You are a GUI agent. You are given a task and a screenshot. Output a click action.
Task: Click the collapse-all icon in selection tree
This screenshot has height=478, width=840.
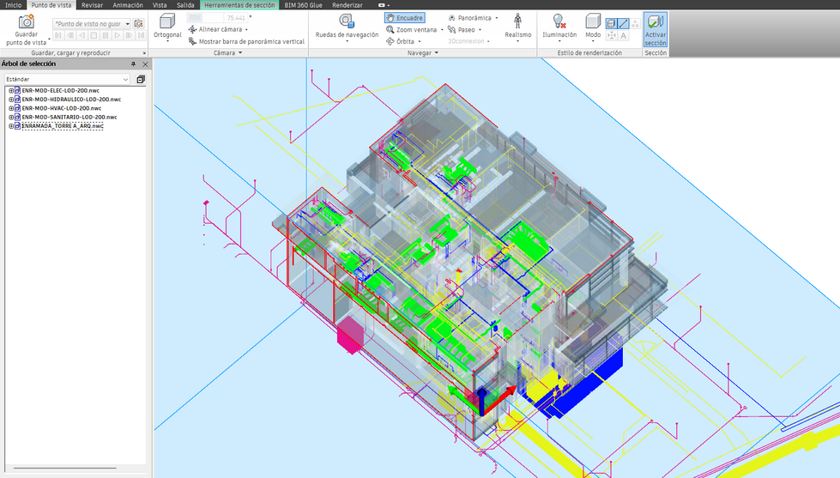(x=141, y=79)
